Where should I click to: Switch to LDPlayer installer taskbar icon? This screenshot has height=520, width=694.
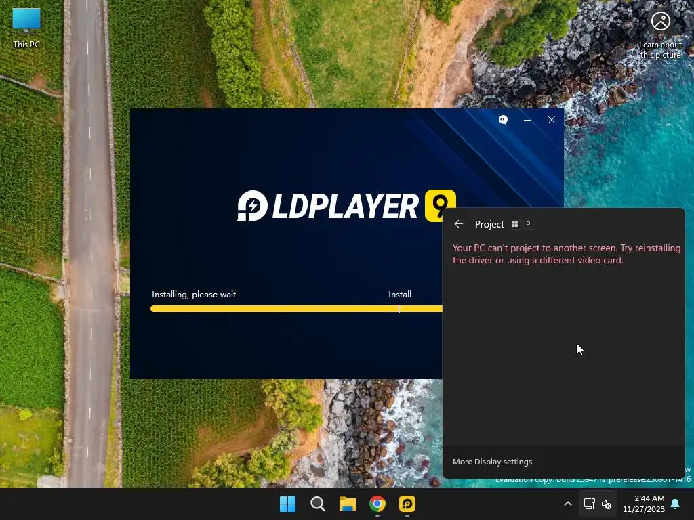pos(407,504)
